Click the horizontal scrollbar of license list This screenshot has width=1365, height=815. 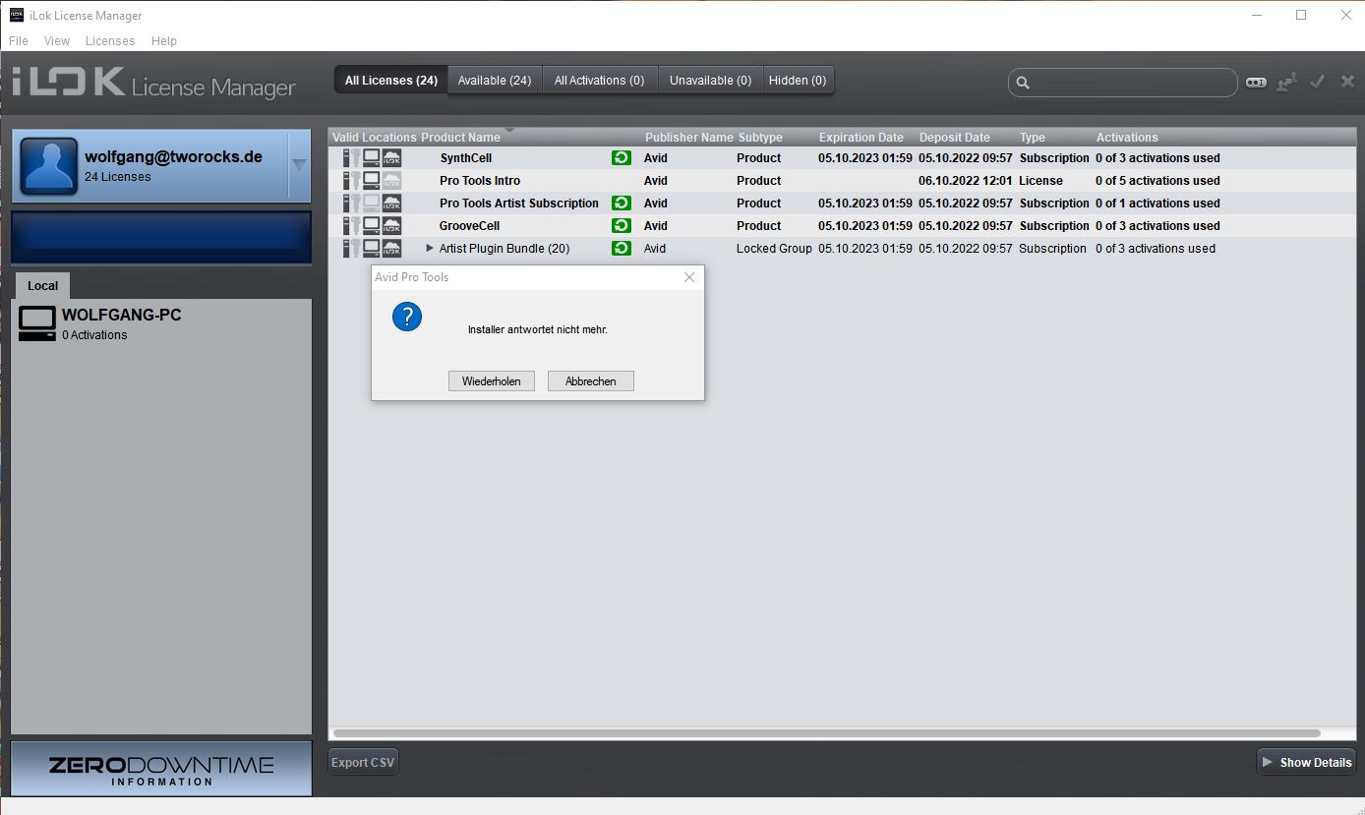point(826,733)
